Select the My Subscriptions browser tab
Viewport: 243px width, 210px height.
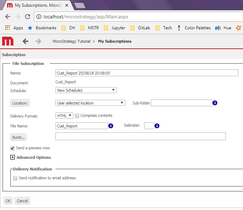38,5
